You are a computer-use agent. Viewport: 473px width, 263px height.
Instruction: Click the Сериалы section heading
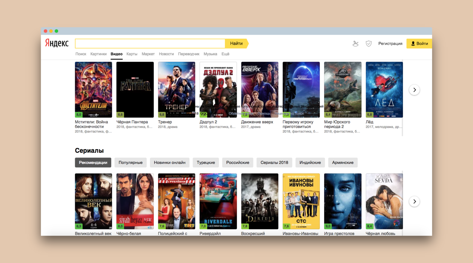coord(89,150)
